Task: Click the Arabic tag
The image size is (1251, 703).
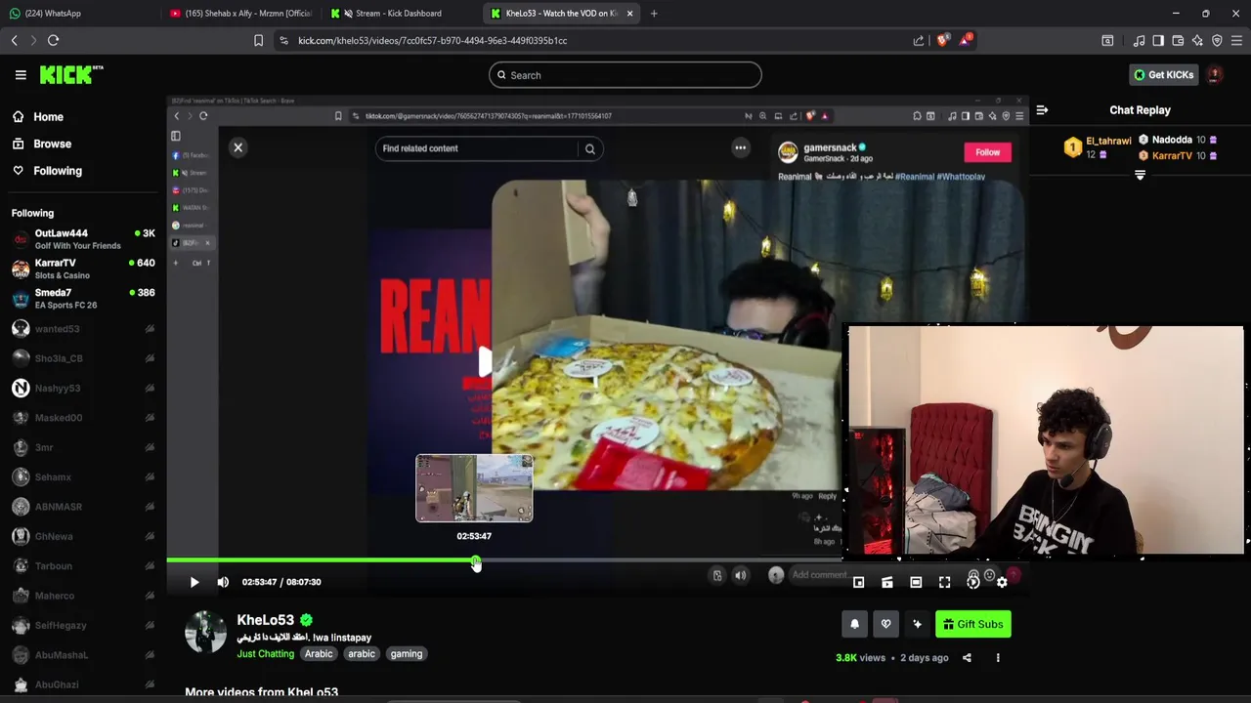Action: coord(319,654)
